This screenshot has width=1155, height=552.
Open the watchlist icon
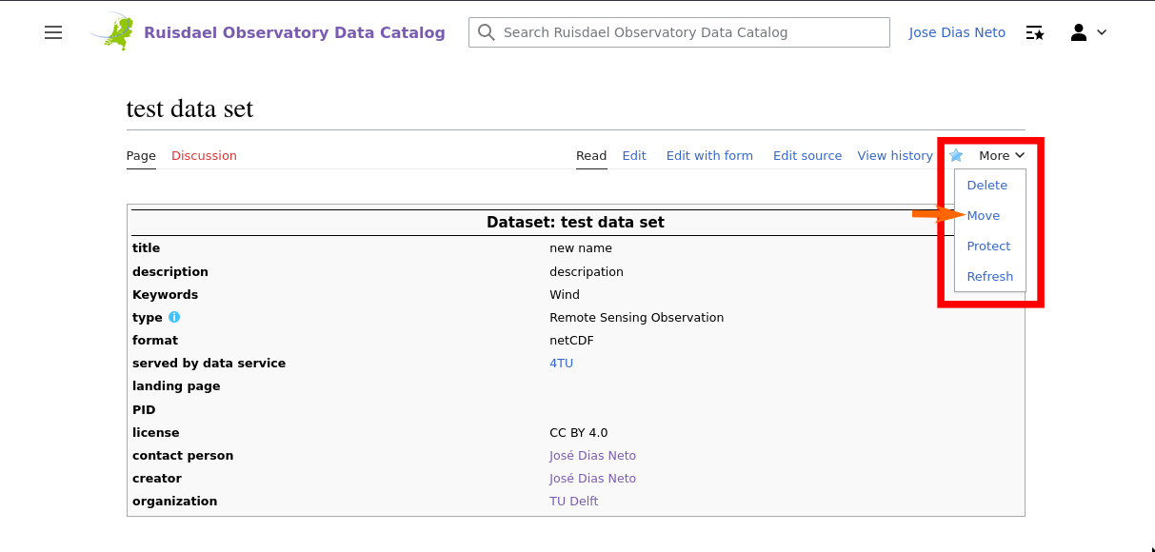click(x=1035, y=32)
